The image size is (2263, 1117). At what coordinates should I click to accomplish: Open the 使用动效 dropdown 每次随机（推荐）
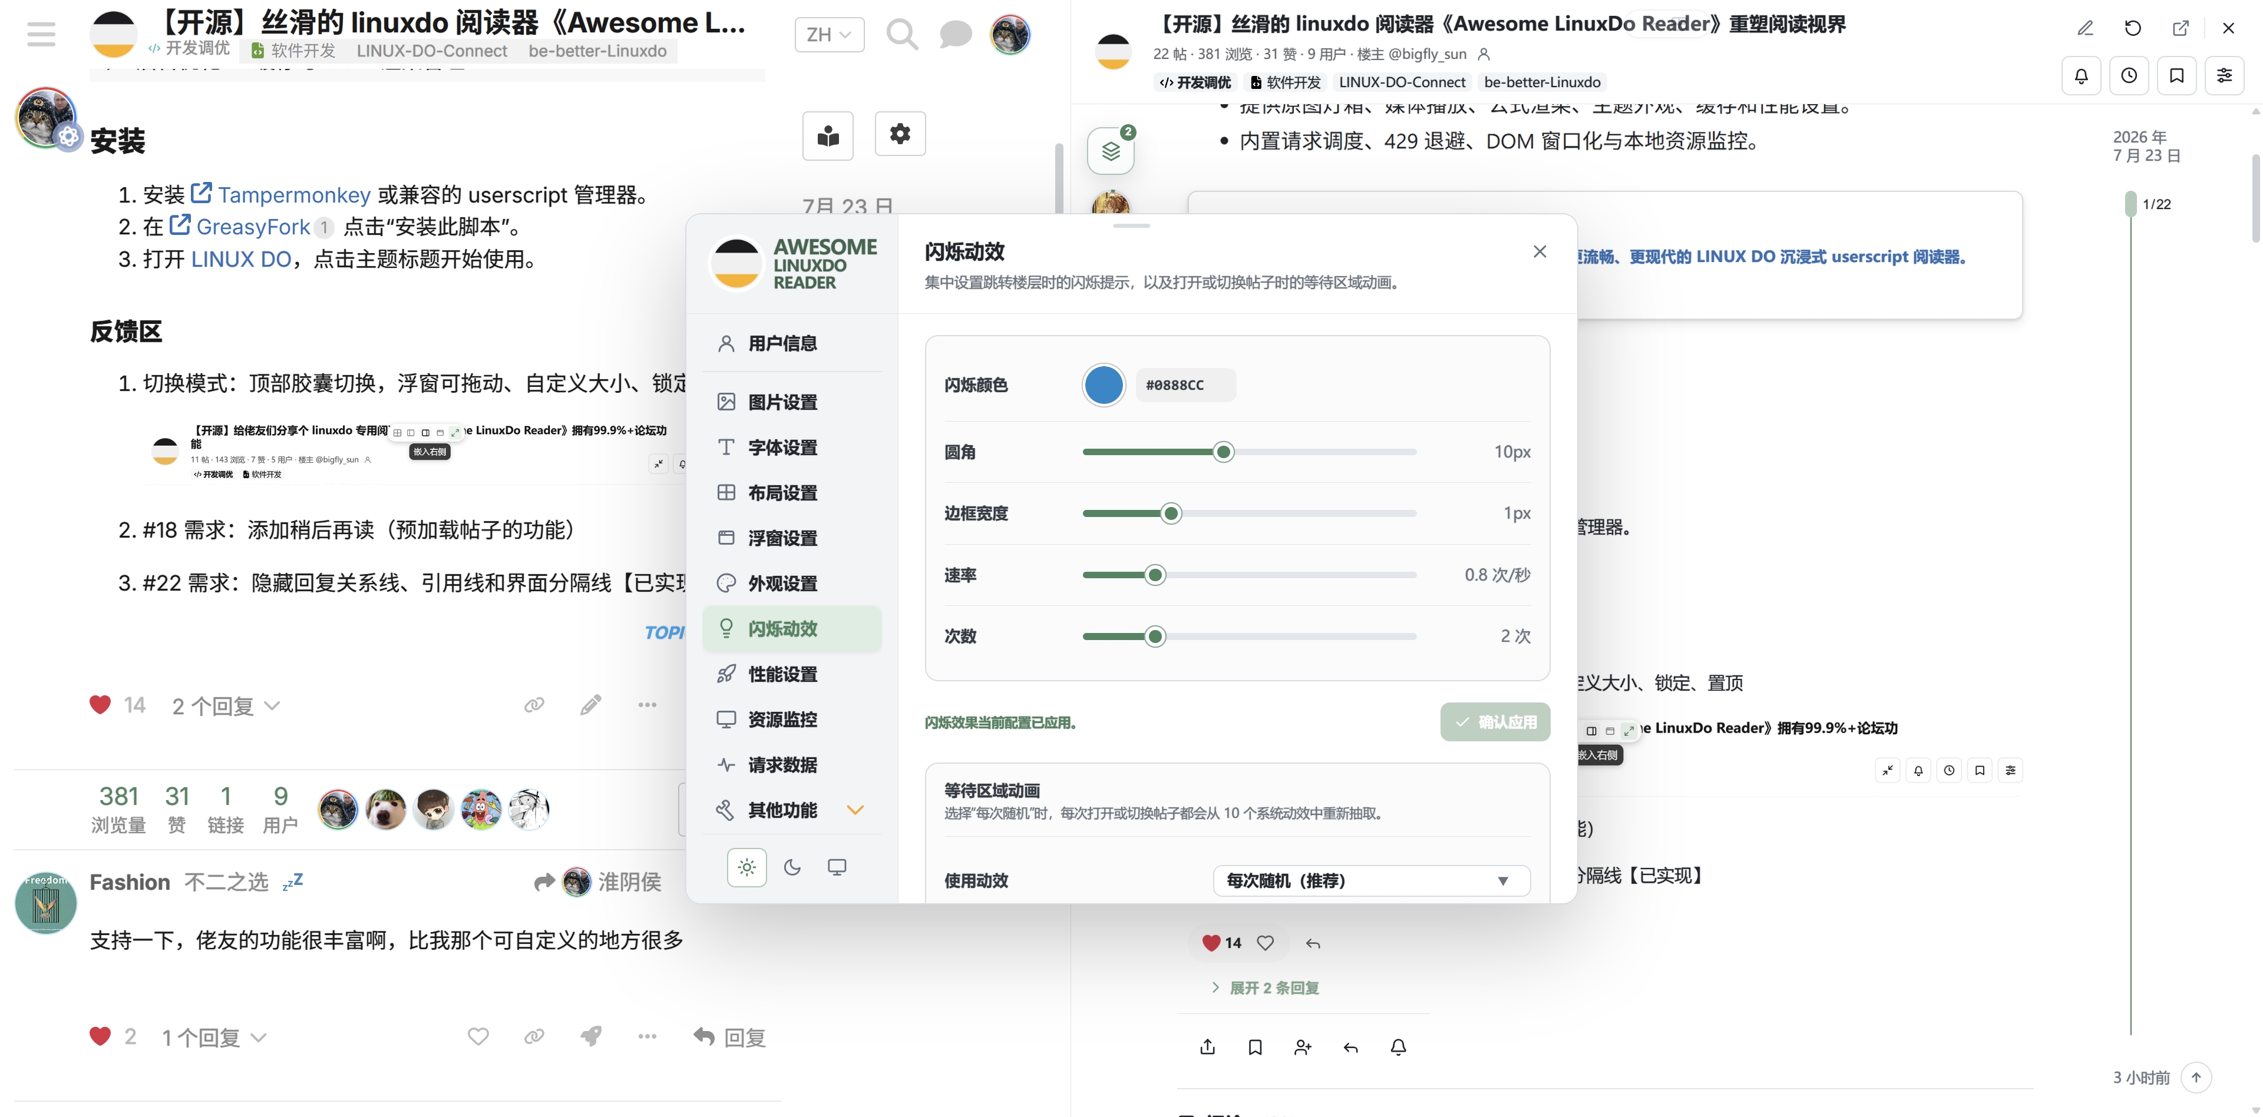tap(1372, 880)
